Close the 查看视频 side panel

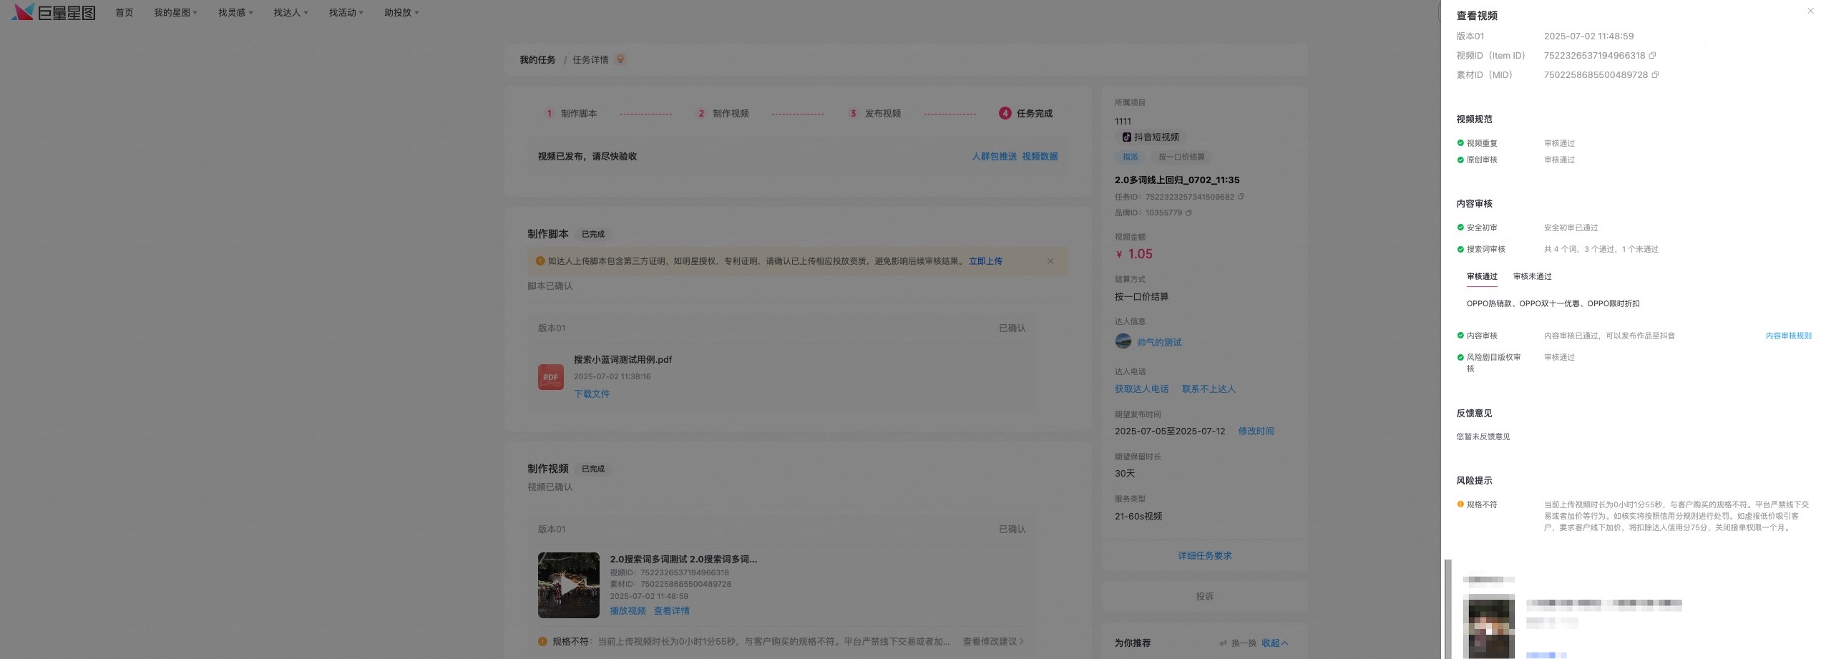[x=1810, y=11]
